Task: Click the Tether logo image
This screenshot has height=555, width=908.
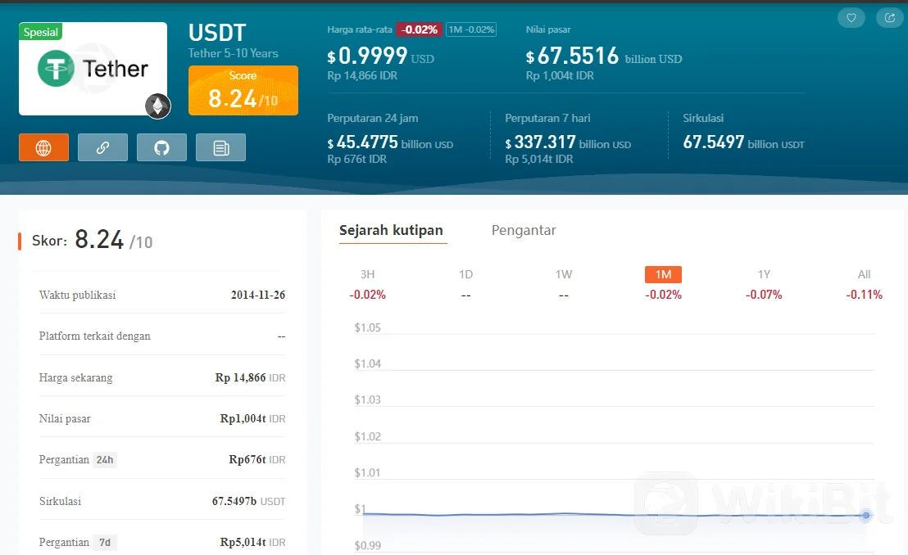Action: coord(93,69)
